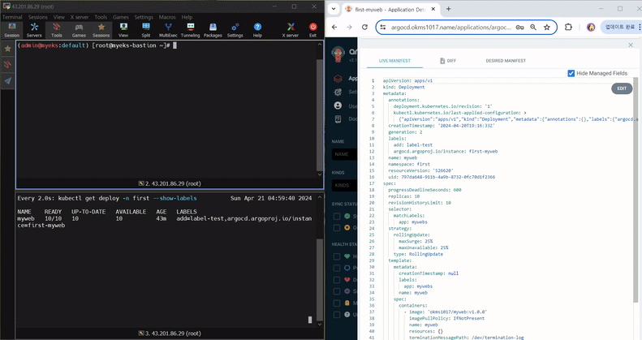Open the Settings gear toolbar icon in MobaXterm
Viewport: 642px width, 340px height.
pos(235,30)
